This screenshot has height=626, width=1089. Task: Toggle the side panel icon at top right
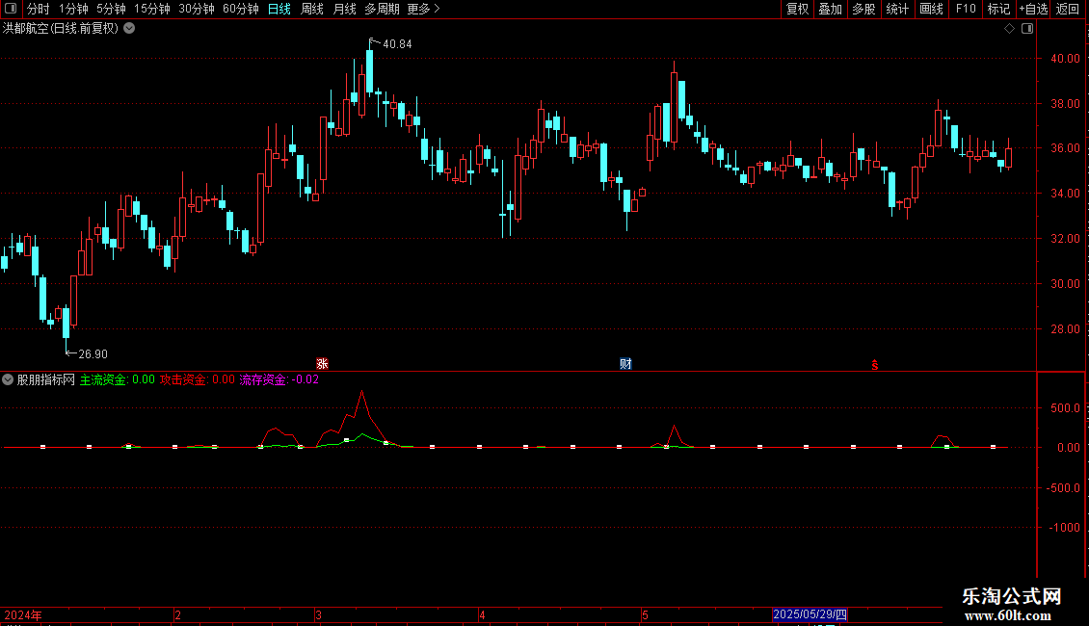click(1027, 29)
